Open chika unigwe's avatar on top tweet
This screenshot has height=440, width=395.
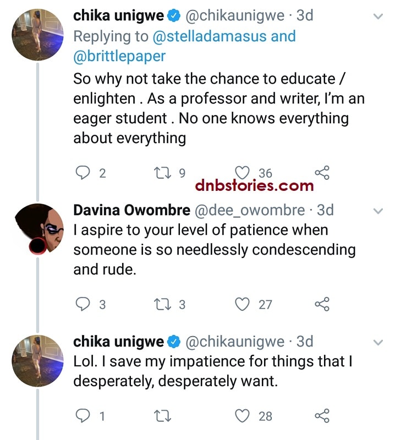point(37,35)
